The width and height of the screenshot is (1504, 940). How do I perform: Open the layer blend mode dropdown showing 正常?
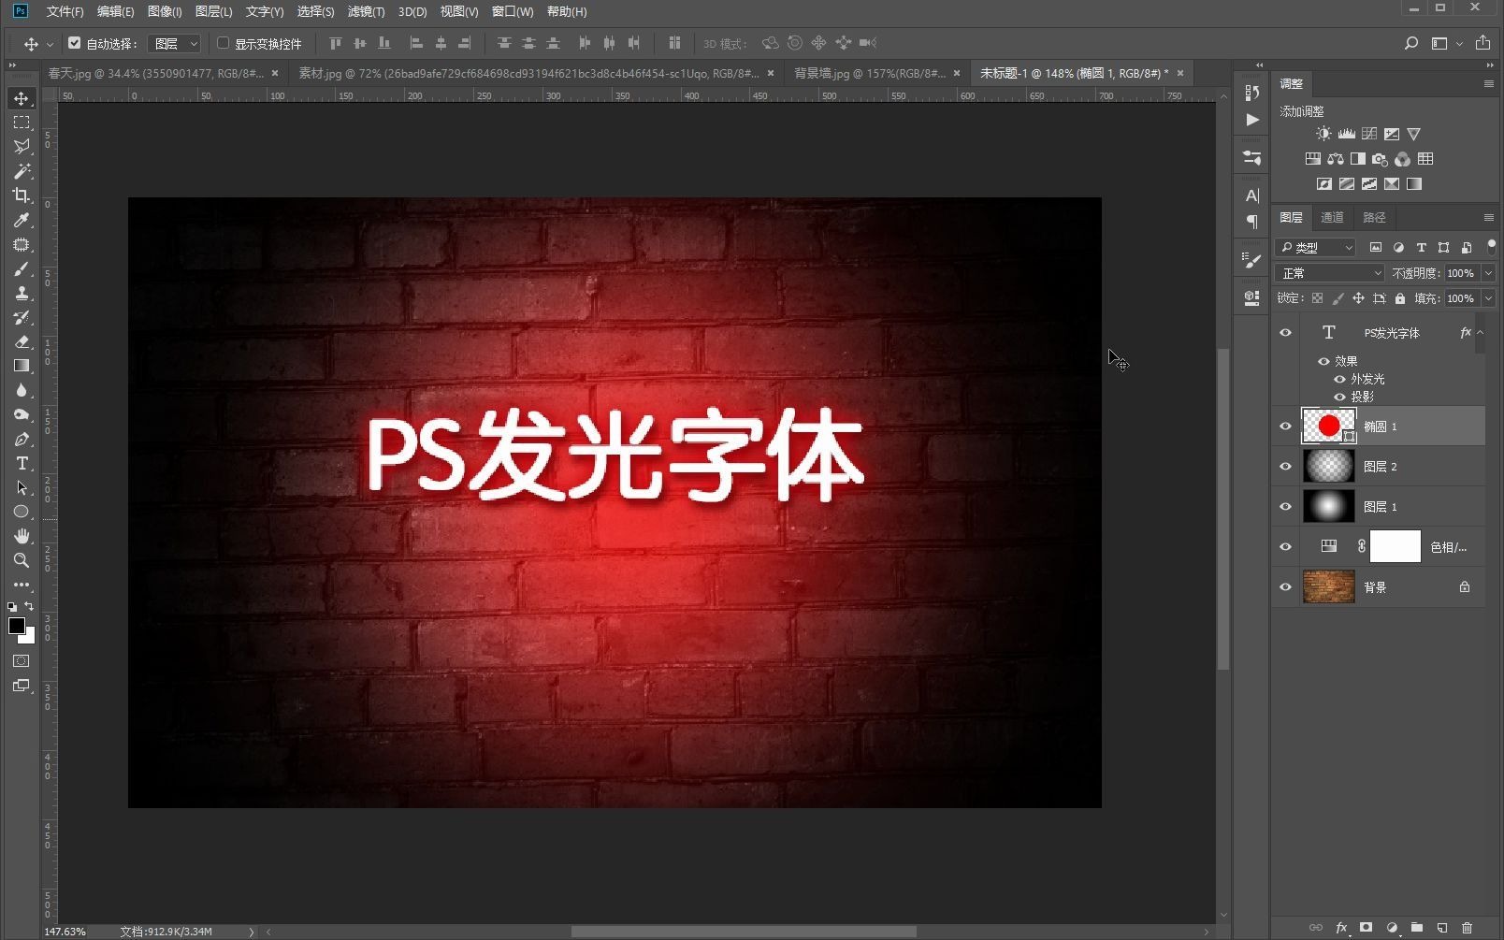tap(1328, 273)
